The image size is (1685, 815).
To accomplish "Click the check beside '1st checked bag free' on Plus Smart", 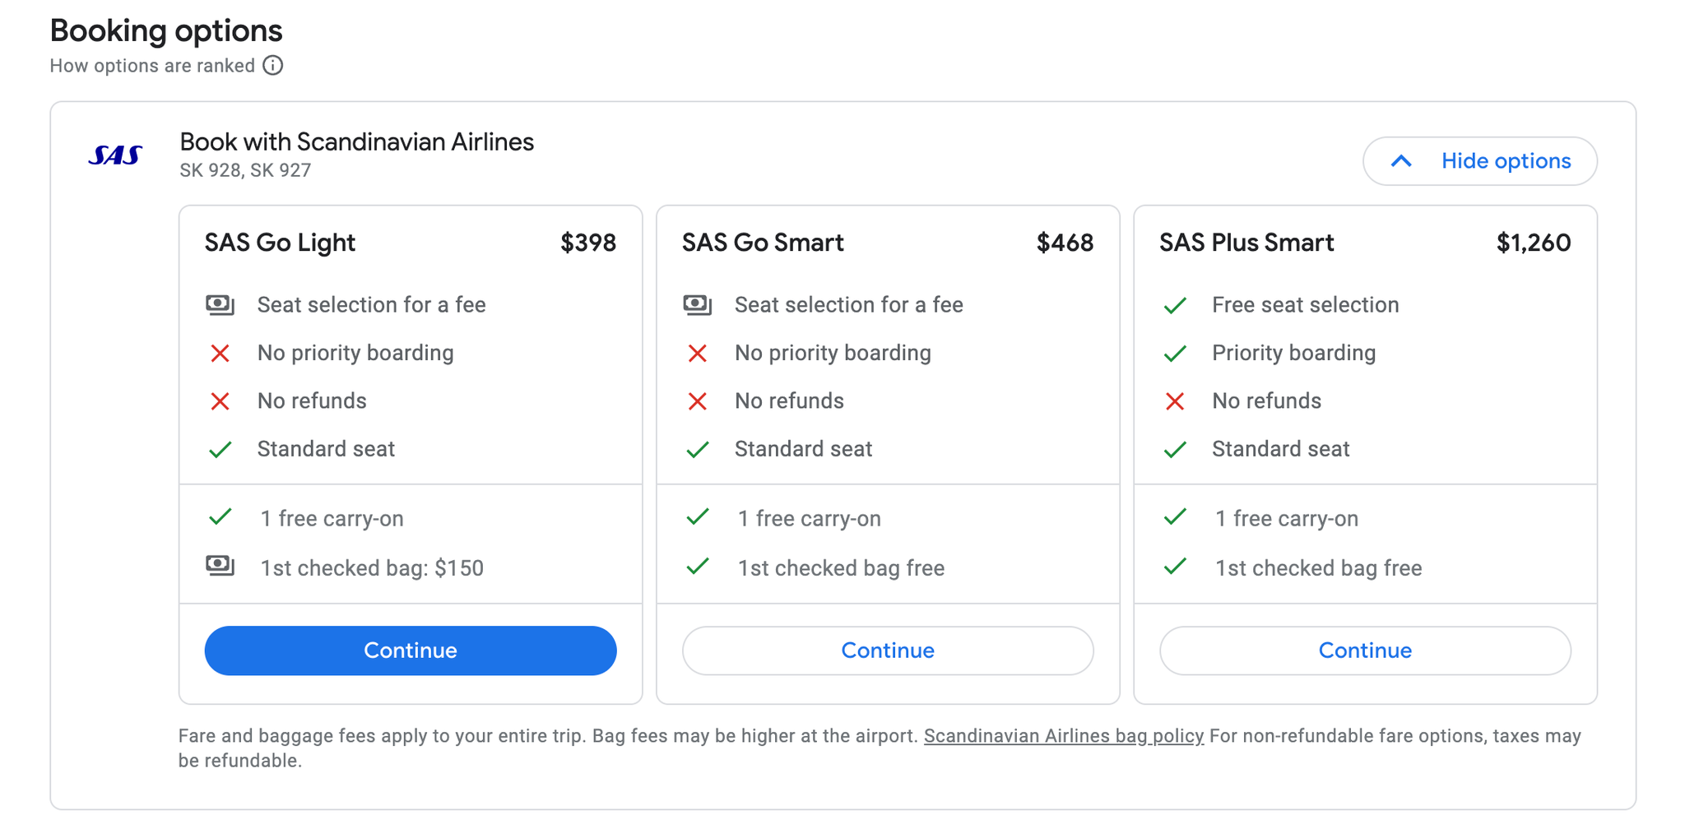I will click(1175, 567).
